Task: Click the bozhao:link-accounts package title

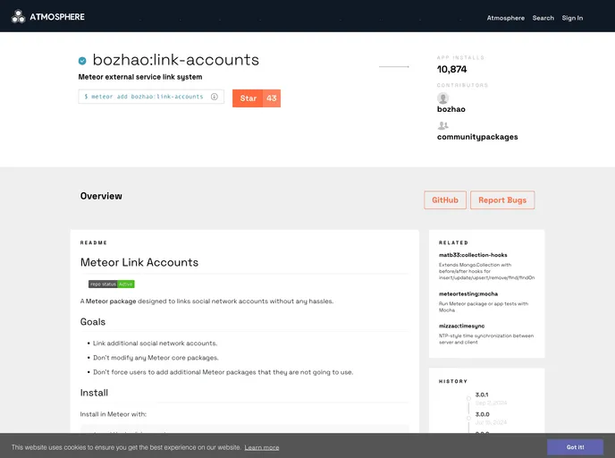Action: (x=176, y=60)
